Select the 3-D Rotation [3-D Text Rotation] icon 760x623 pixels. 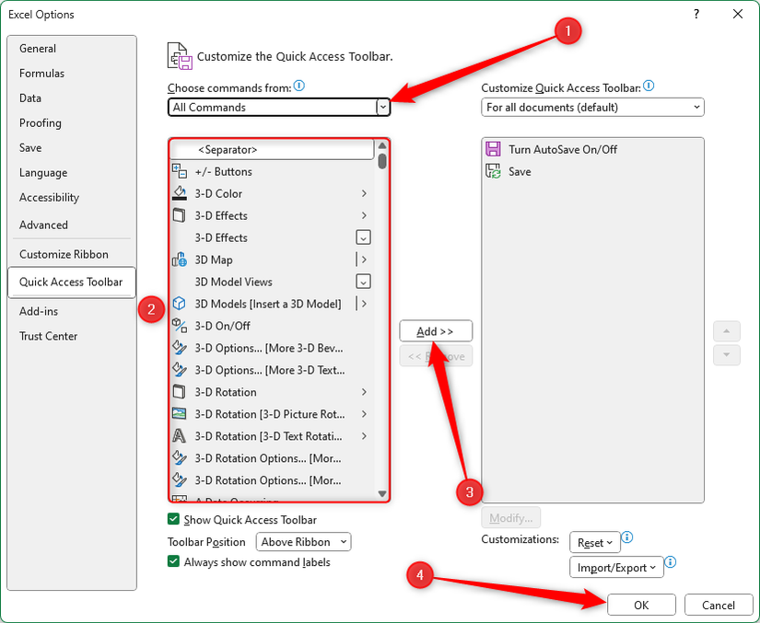180,436
